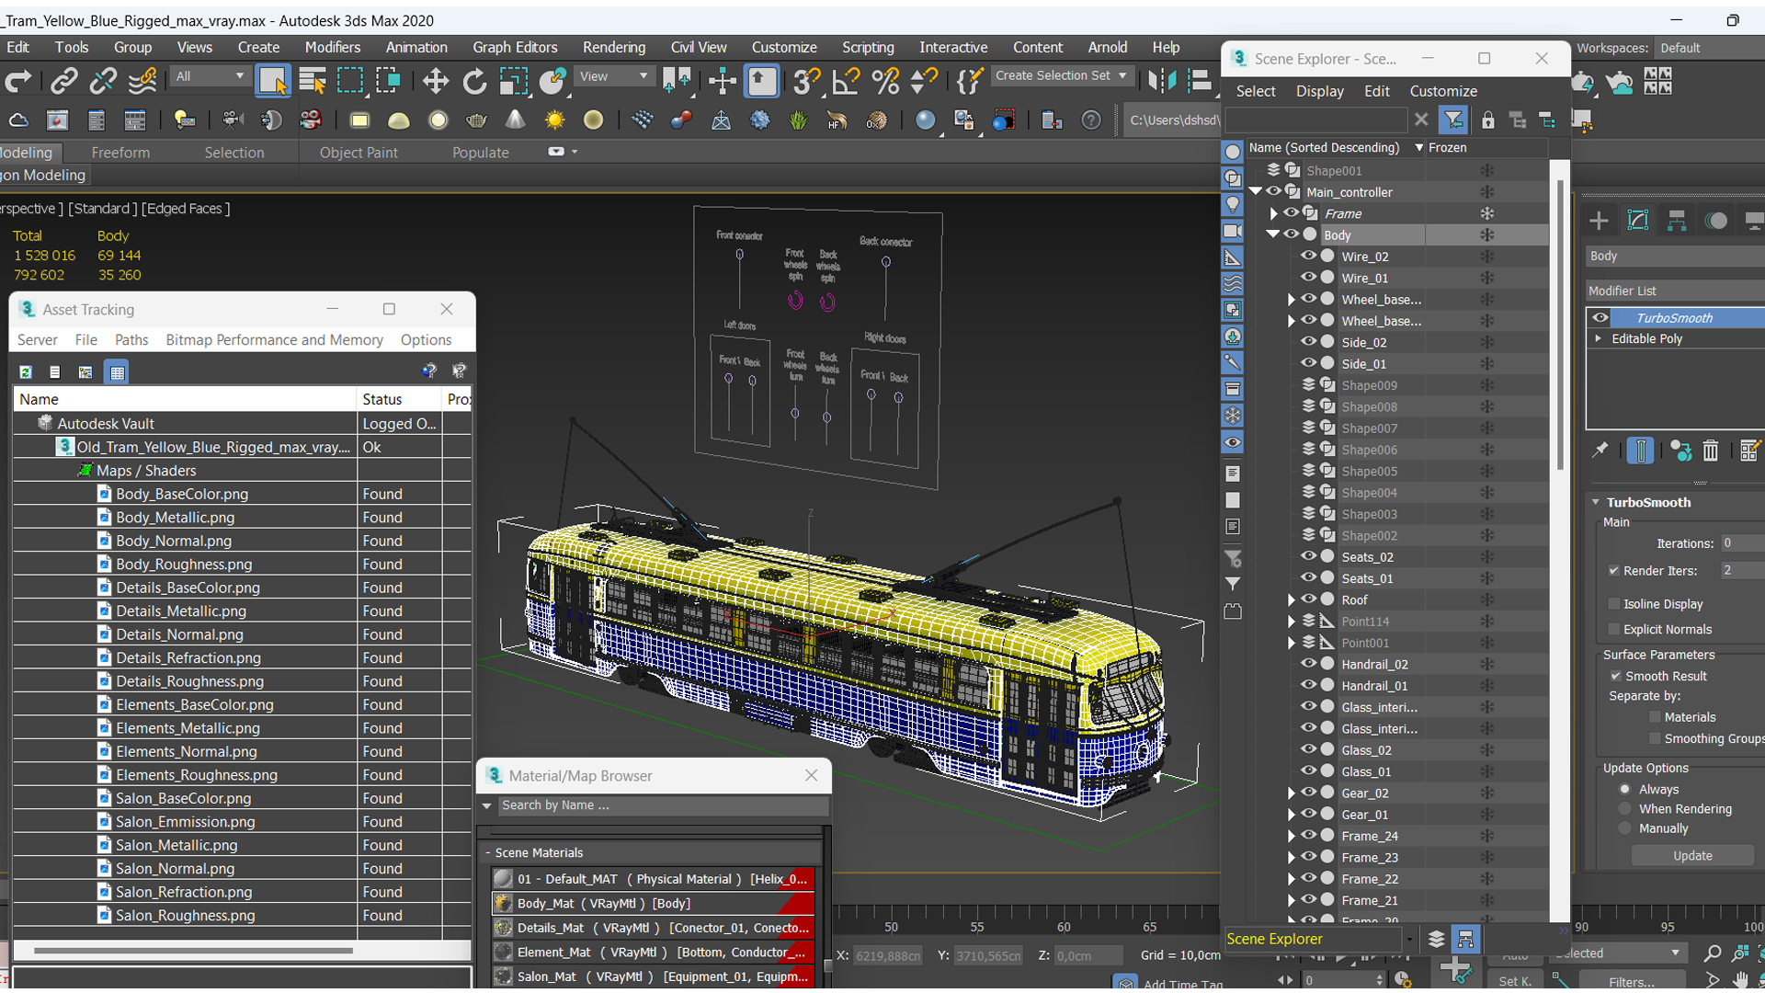Screen dimensions: 1765x993
Task: Select the Select and Link tool
Action: 63,82
